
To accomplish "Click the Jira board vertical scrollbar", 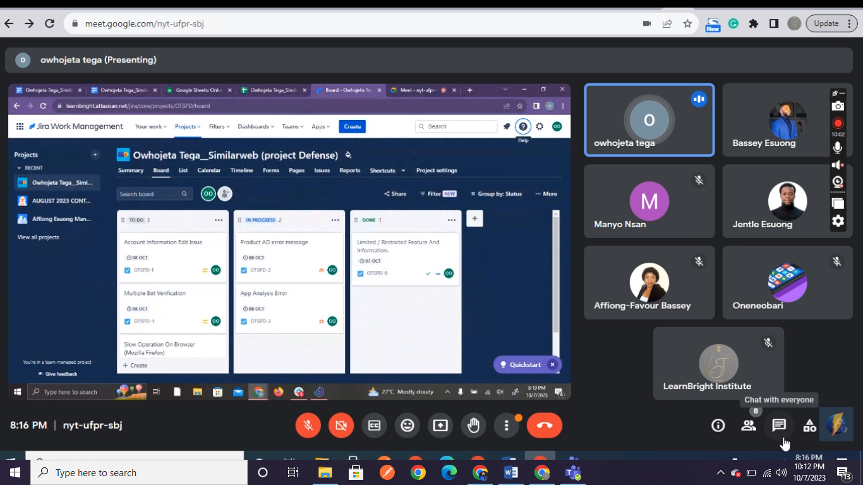I will point(556,275).
